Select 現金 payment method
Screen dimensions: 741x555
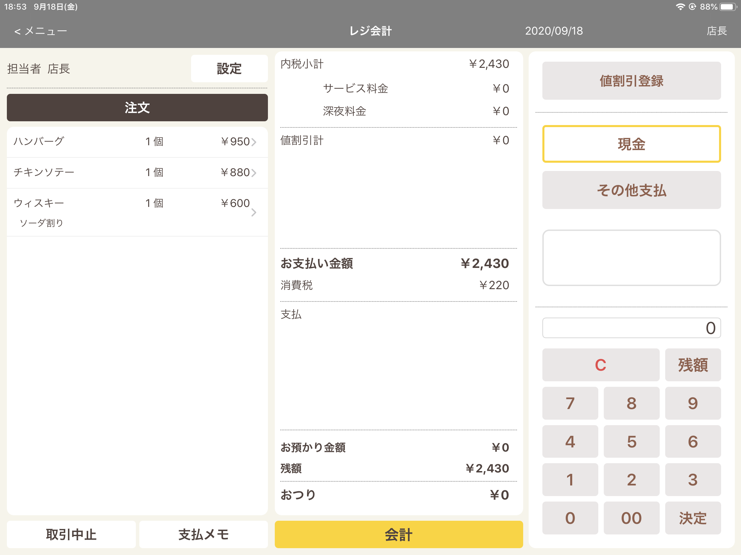tap(631, 144)
